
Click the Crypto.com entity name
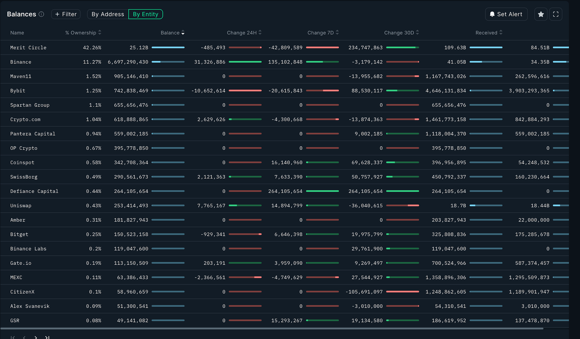coord(25,119)
